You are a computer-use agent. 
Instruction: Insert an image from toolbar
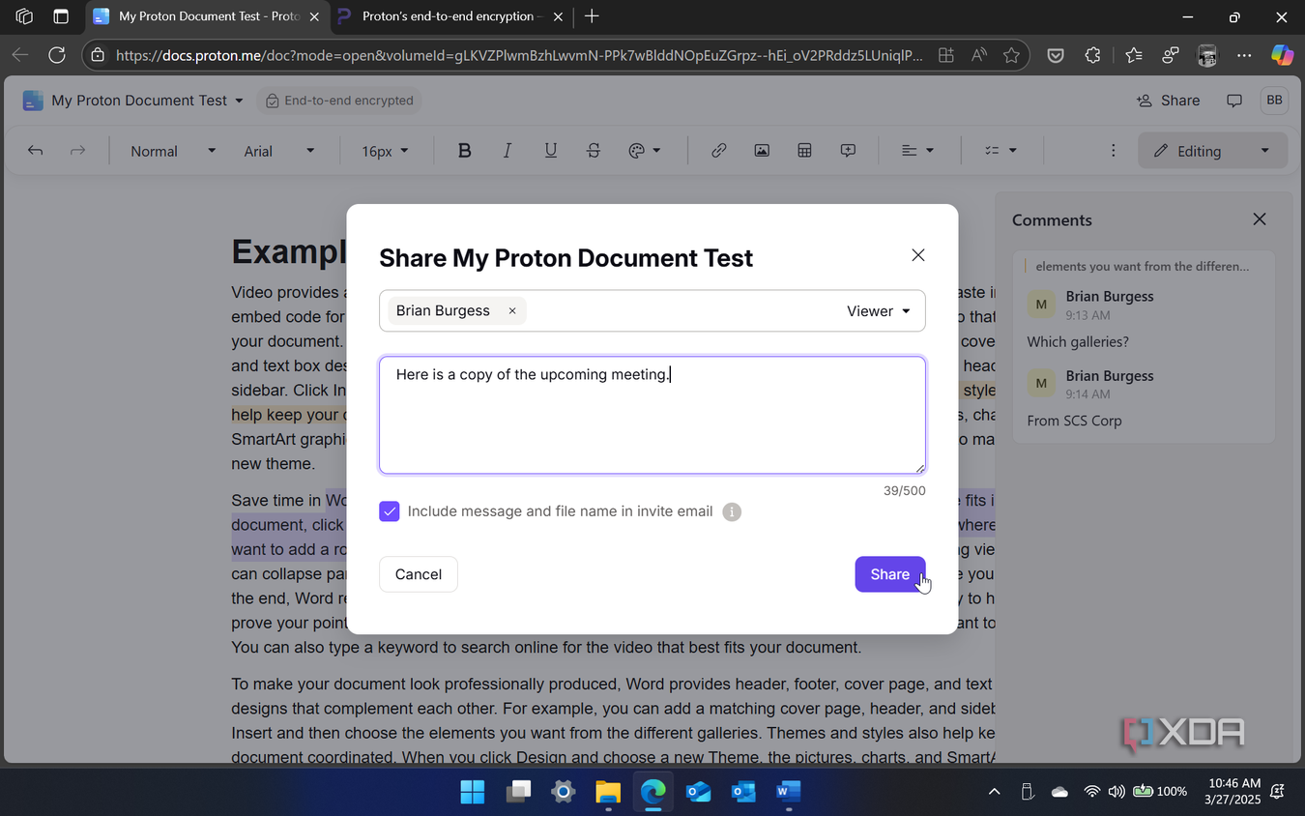coord(762,151)
